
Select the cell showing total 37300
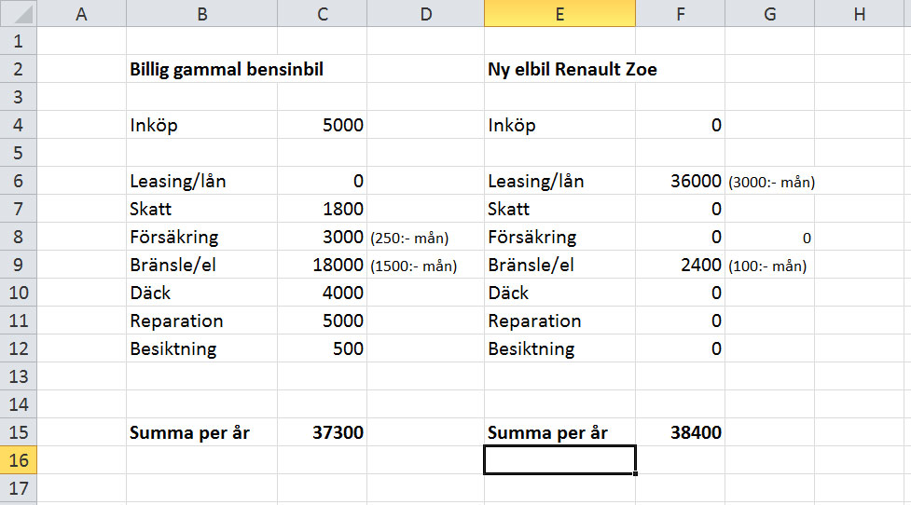point(322,432)
